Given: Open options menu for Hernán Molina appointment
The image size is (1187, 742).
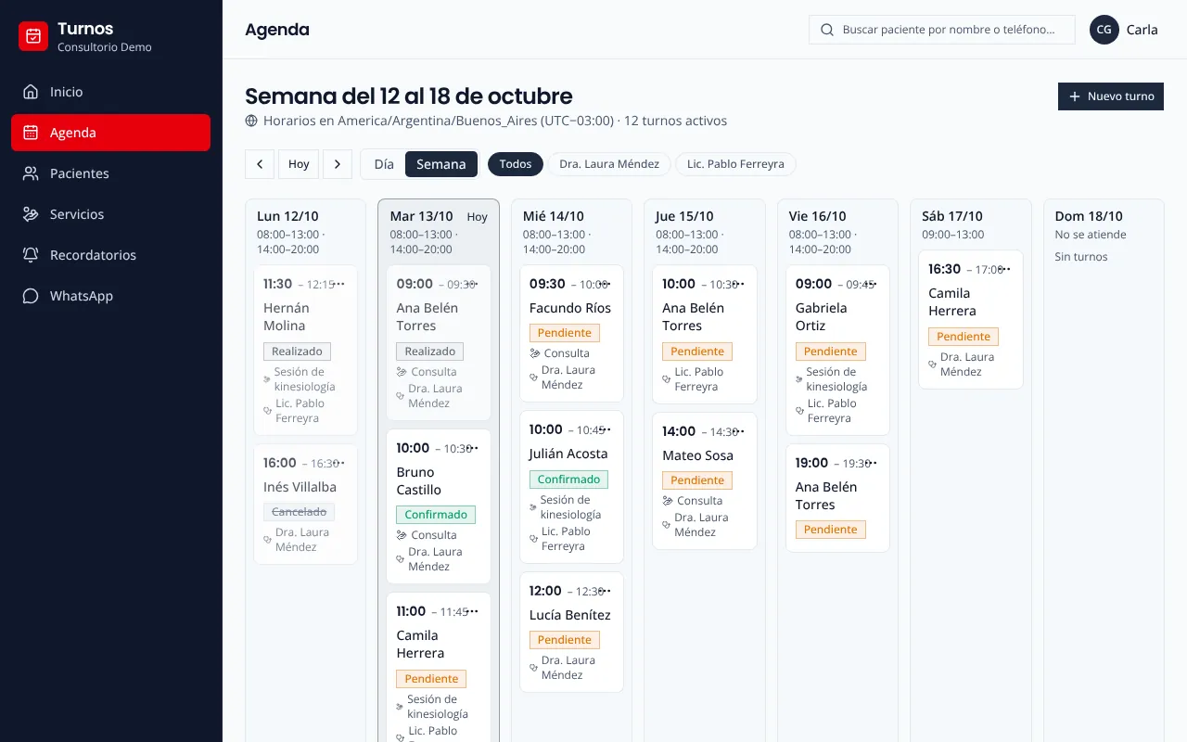Looking at the screenshot, I should (339, 284).
